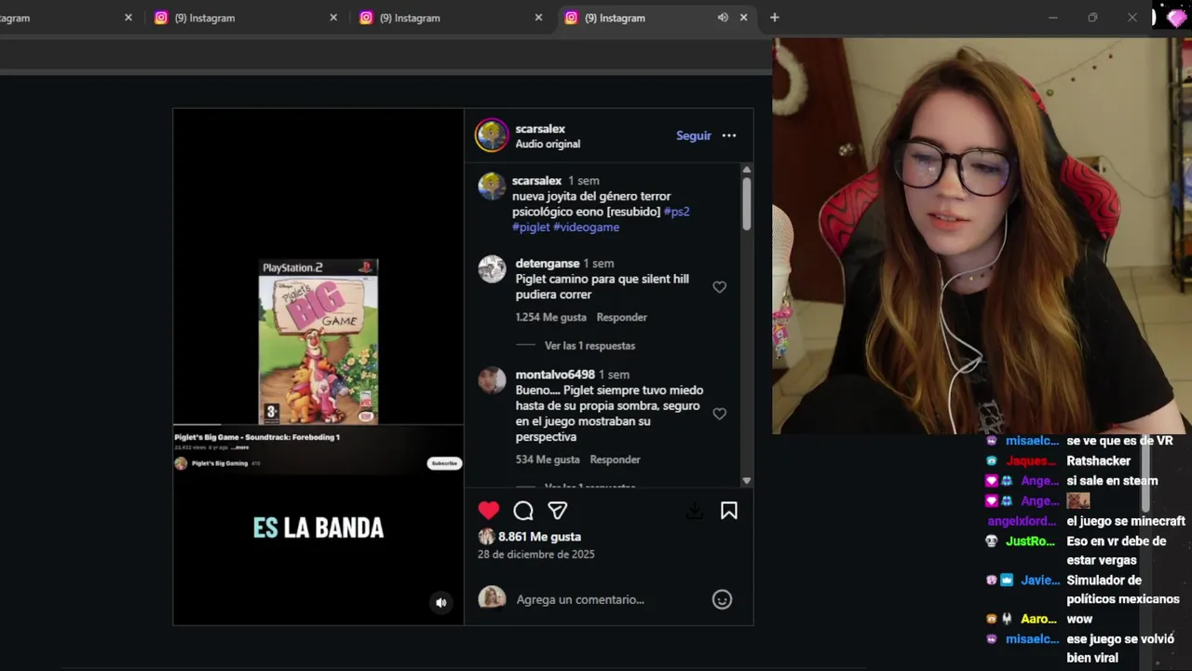Open the #ps2 hashtag

coord(677,212)
